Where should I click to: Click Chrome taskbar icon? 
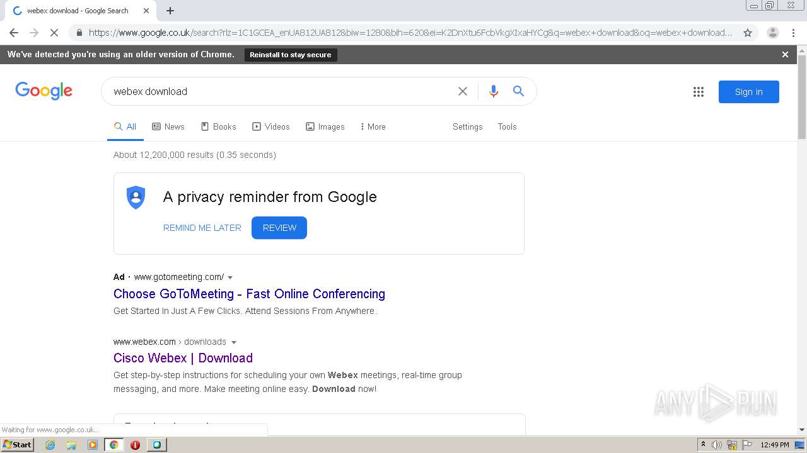tap(113, 445)
